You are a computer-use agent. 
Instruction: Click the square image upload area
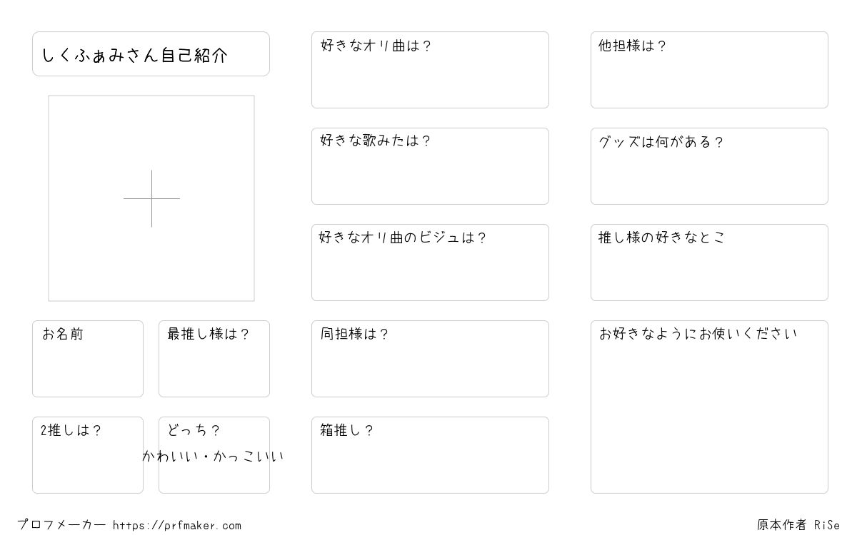point(151,198)
